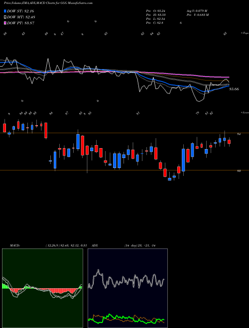The width and height of the screenshot is (249, 328).
Task: Click the ADX (14 day) values text
Action: point(140,246)
